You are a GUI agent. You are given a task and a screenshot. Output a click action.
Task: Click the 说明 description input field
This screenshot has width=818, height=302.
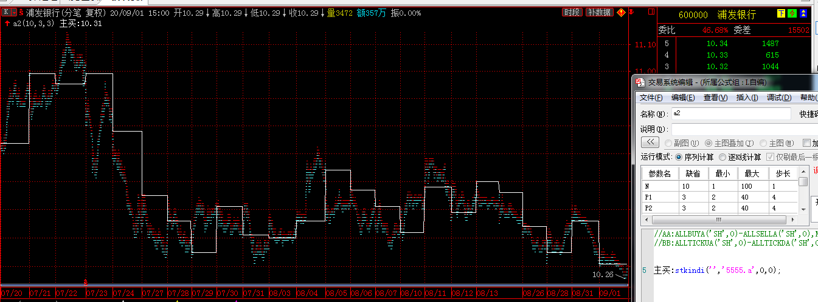[x=744, y=129]
